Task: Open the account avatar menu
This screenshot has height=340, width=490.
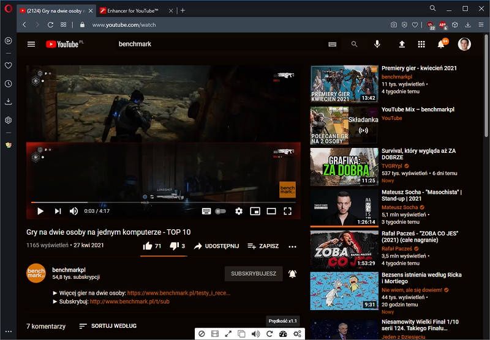Action: (464, 44)
